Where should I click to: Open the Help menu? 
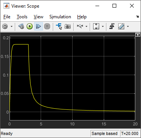pos(82,17)
